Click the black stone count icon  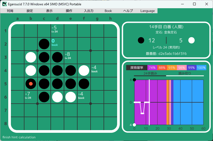(141, 40)
